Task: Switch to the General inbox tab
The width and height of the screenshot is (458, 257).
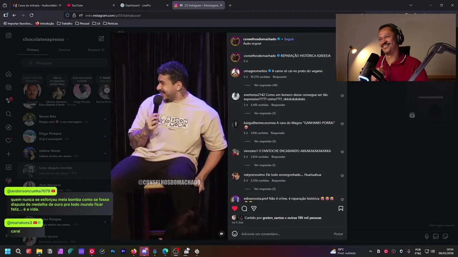Action: tap(64, 50)
